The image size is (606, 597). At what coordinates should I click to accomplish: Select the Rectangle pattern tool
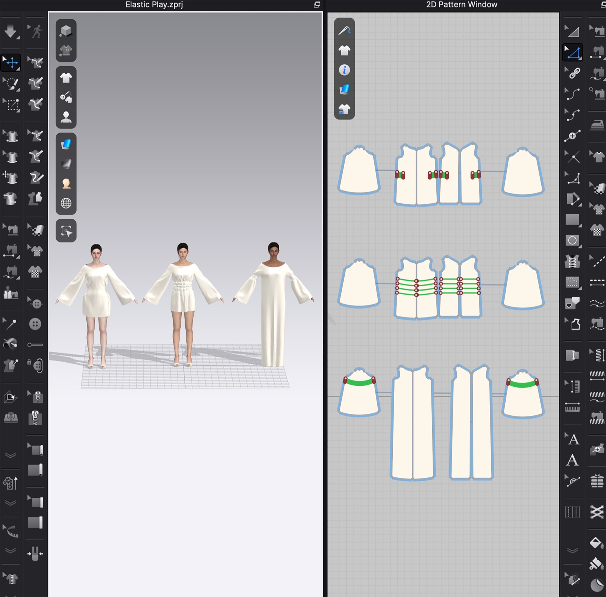pyautogui.click(x=573, y=220)
